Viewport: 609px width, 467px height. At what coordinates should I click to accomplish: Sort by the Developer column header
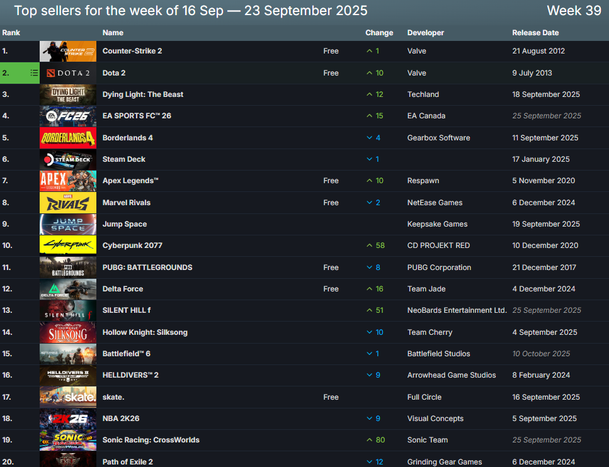point(425,33)
